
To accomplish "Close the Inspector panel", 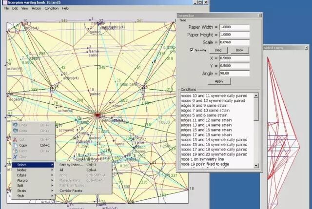I will pos(260,15).
